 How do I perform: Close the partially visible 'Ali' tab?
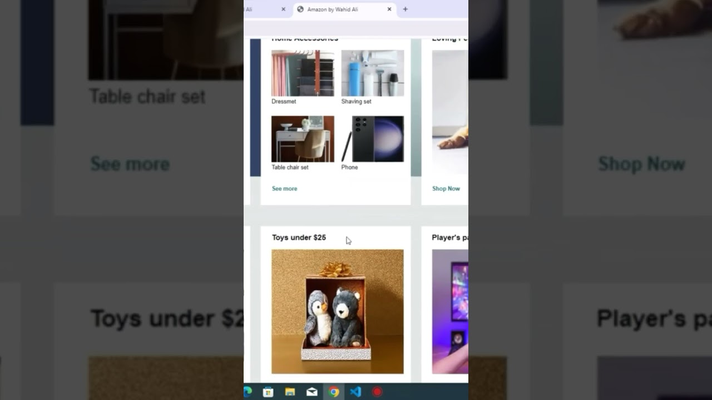coord(283,9)
